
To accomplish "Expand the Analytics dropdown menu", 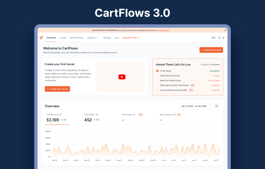I will 93,38.
